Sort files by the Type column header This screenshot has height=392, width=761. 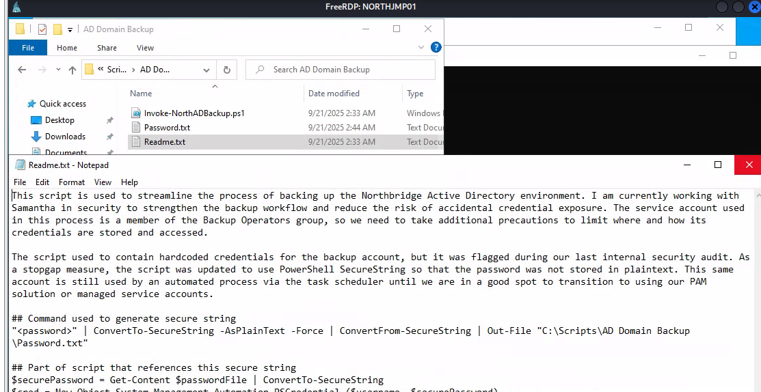(x=415, y=94)
